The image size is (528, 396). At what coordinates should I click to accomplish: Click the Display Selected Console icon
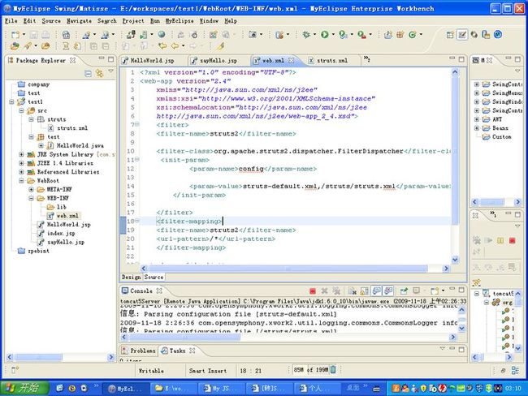(x=417, y=291)
